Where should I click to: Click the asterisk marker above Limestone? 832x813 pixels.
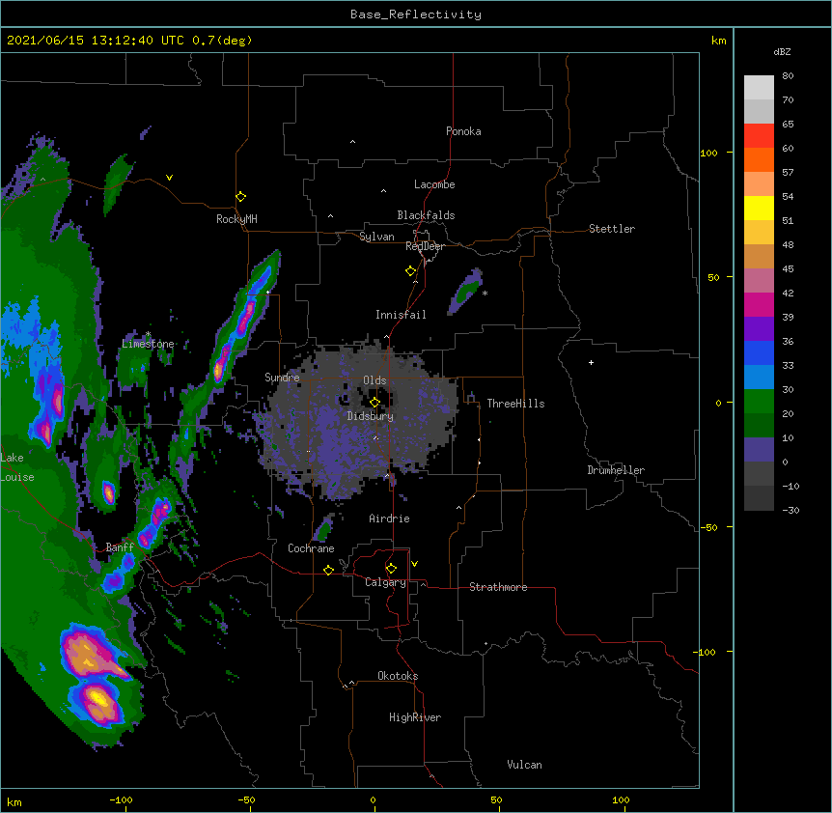pos(148,334)
